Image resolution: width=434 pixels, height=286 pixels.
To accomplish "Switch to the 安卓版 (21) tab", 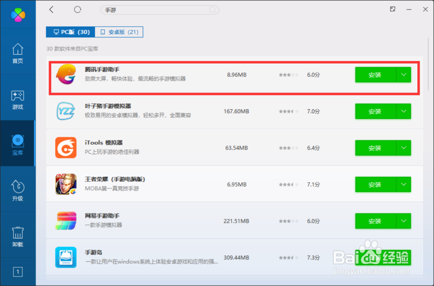I will [x=119, y=32].
